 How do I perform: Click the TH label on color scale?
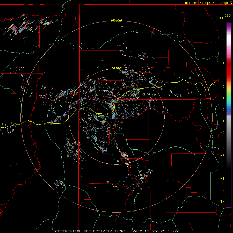pos(222,202)
